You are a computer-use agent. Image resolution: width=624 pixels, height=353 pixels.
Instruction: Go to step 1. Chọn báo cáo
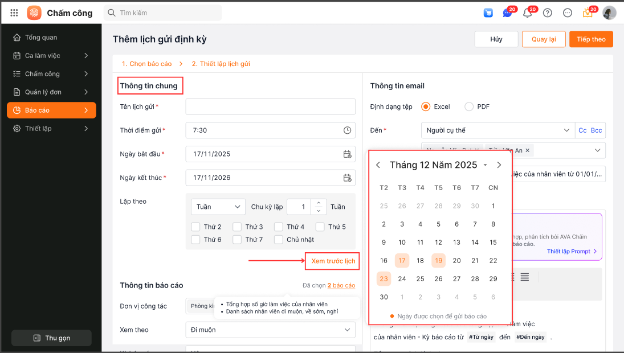coord(146,64)
